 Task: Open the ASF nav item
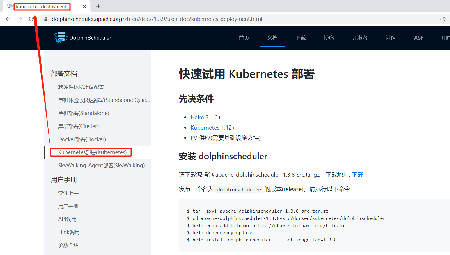419,38
